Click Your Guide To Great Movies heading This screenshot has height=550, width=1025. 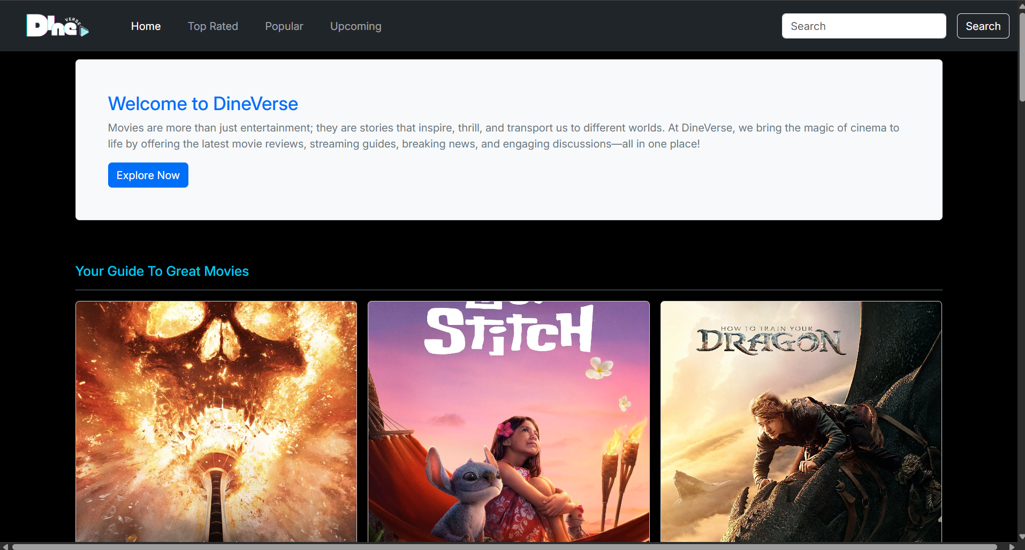(x=162, y=271)
